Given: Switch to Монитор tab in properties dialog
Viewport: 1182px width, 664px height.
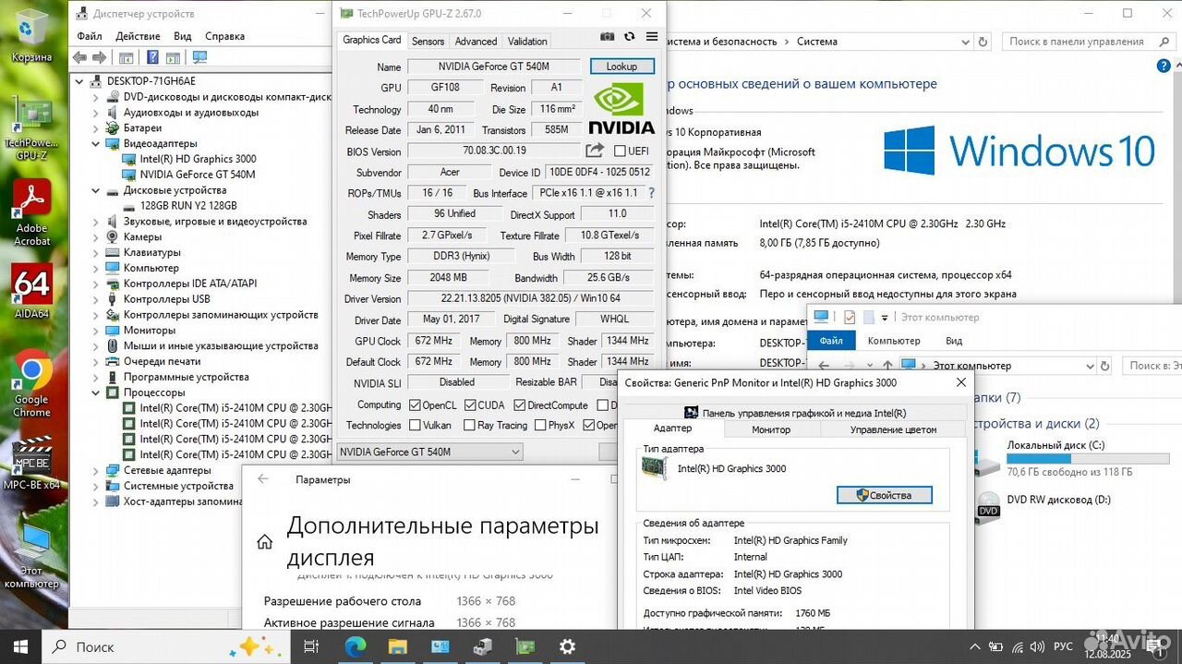Looking at the screenshot, I should (x=771, y=429).
